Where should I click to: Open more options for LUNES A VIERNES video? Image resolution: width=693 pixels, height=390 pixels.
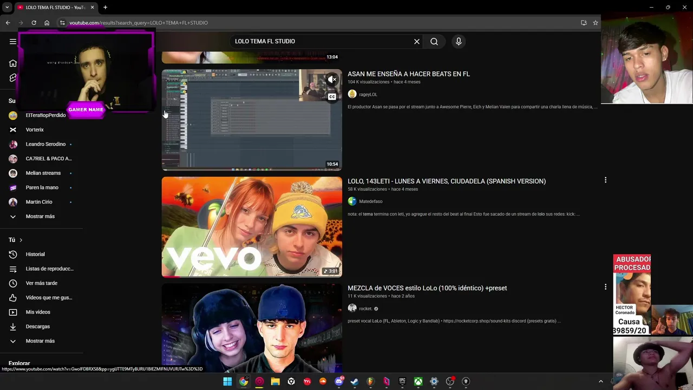pos(605,180)
